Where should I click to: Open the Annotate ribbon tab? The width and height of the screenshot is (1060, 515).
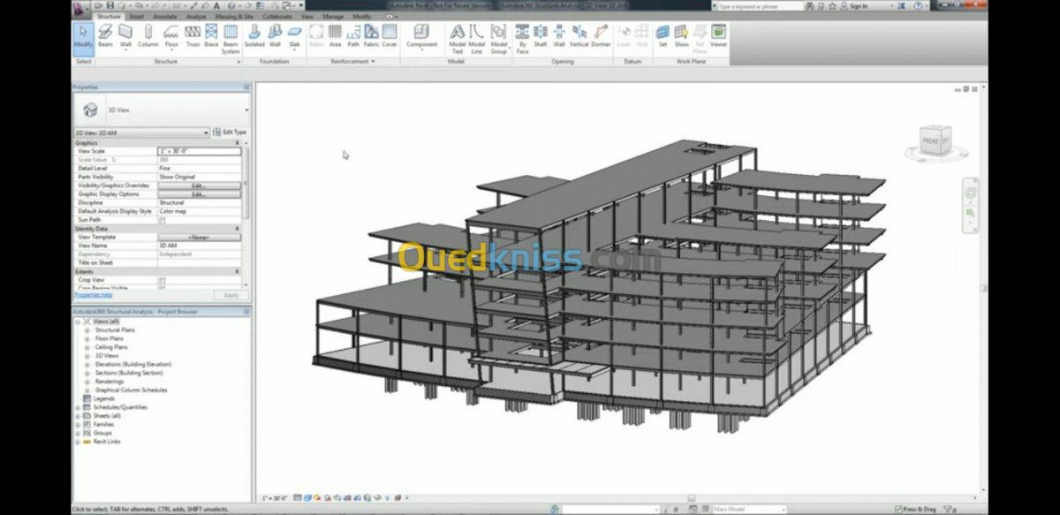pyautogui.click(x=163, y=17)
